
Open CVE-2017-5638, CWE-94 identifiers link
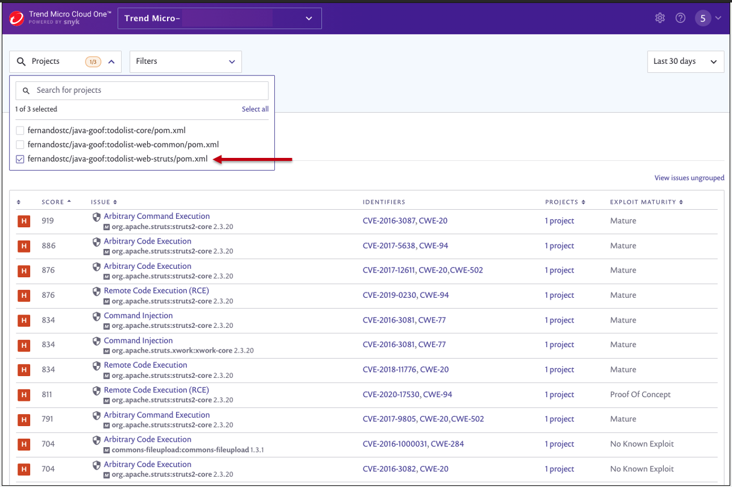tap(405, 246)
